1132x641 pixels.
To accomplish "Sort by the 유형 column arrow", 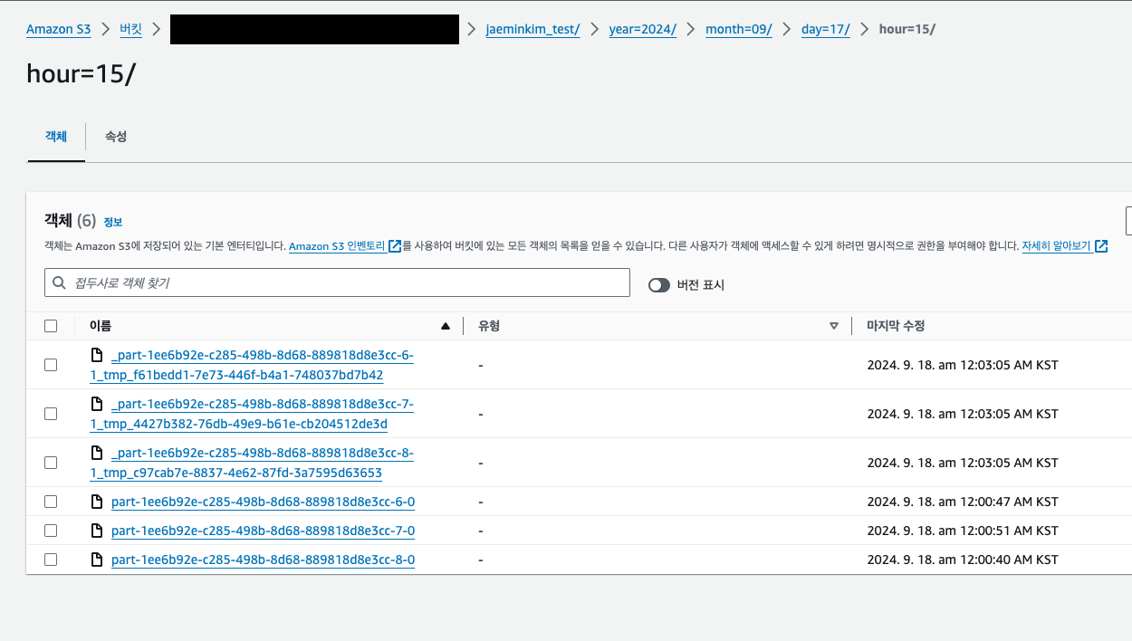I will (x=834, y=326).
